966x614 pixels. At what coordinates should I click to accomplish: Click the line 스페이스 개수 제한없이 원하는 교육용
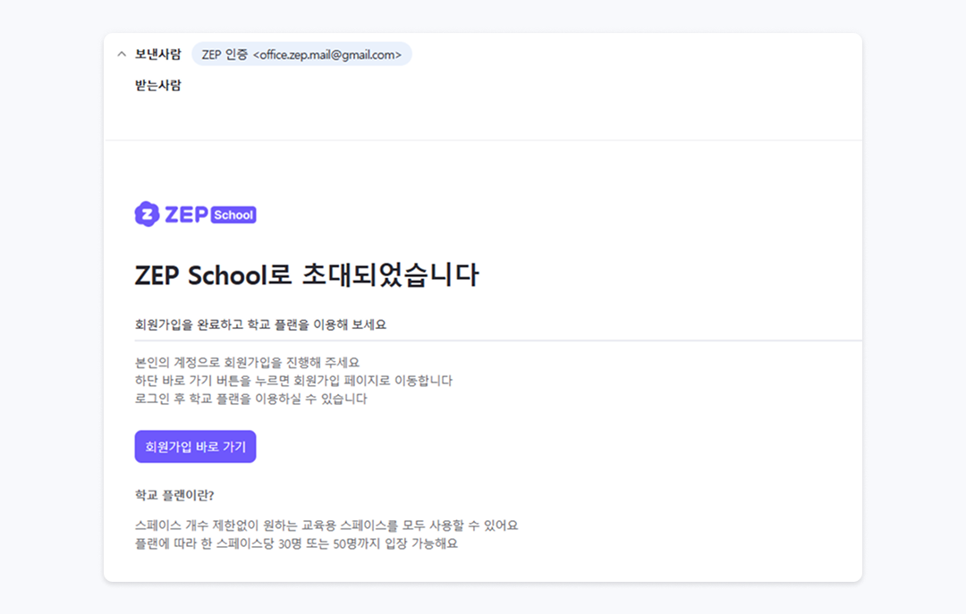pyautogui.click(x=326, y=526)
